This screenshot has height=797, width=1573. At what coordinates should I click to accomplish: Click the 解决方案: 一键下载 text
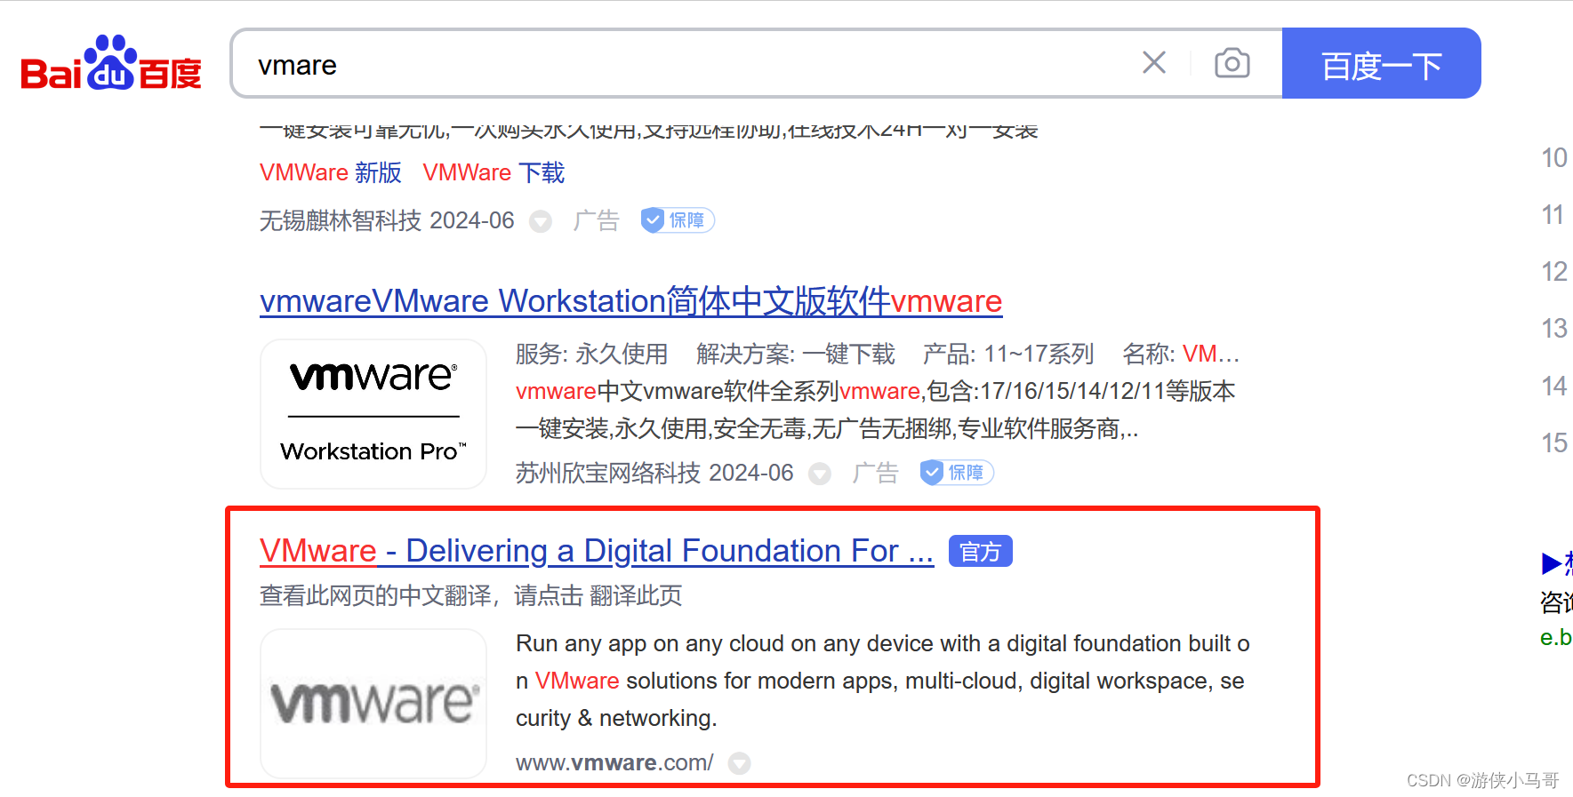pyautogui.click(x=796, y=354)
